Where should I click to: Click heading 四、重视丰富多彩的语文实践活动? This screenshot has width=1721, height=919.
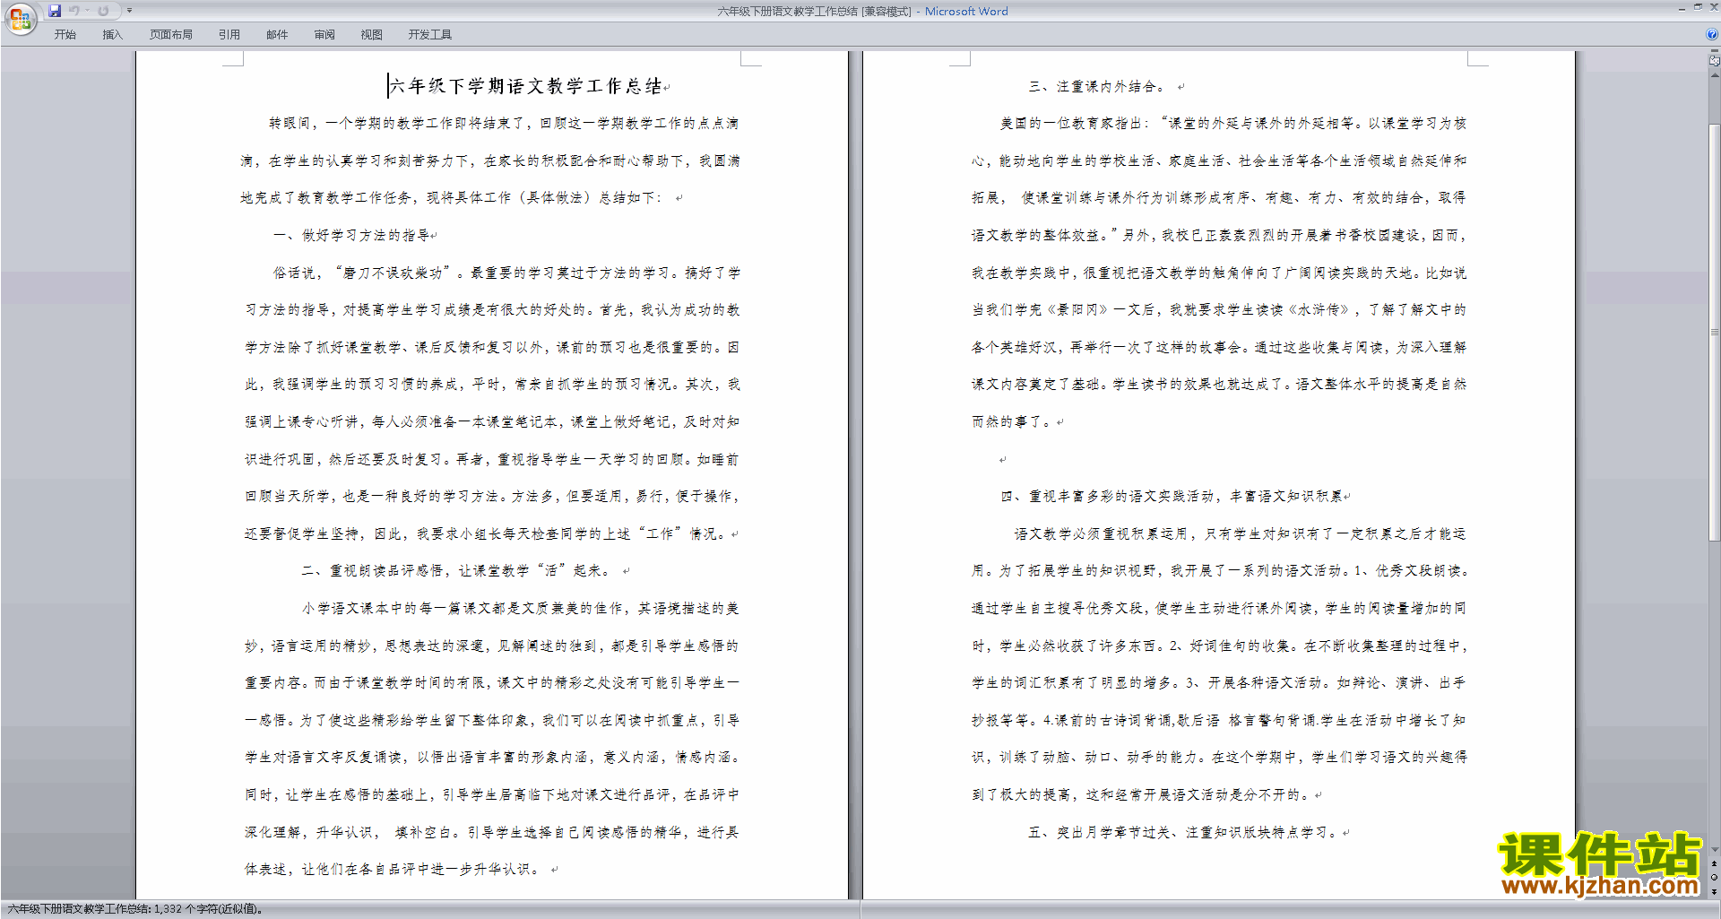click(1172, 496)
